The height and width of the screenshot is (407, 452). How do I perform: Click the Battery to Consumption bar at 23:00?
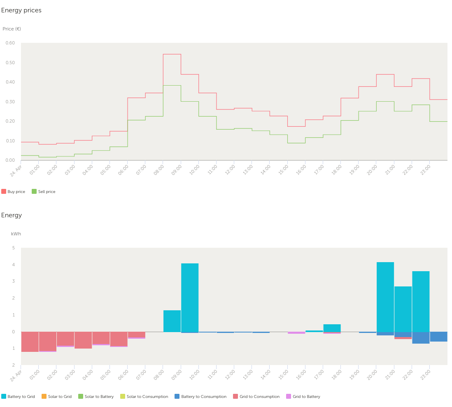pyautogui.click(x=438, y=337)
